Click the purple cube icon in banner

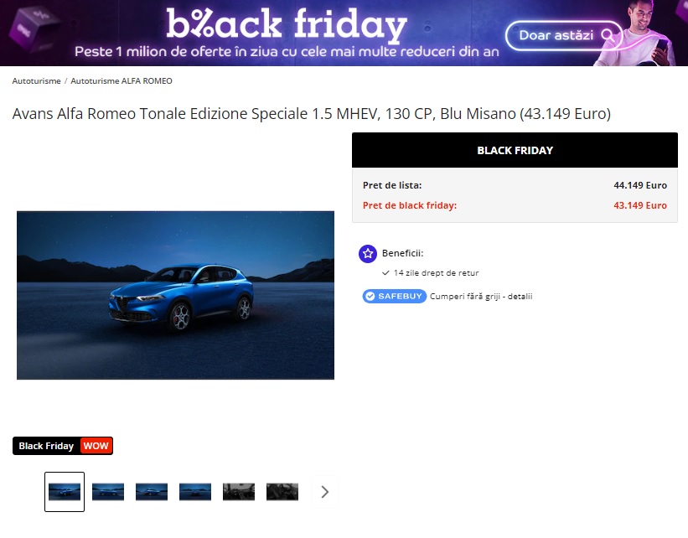[x=34, y=28]
